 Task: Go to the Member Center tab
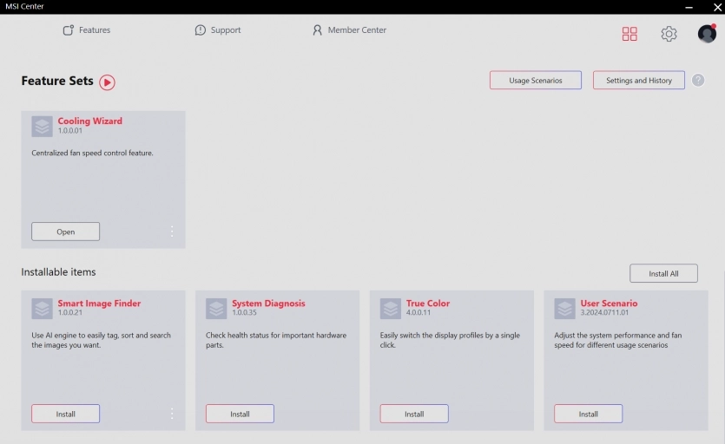pos(349,30)
